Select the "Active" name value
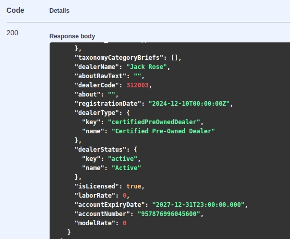Image resolution: width=290 pixels, height=239 pixels. 126,168
